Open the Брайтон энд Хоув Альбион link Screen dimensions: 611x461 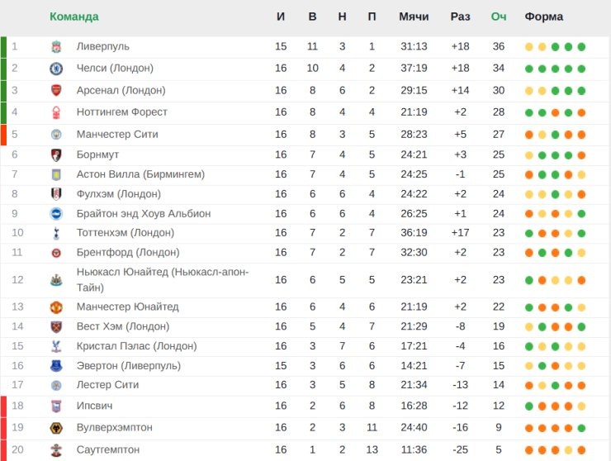(144, 214)
